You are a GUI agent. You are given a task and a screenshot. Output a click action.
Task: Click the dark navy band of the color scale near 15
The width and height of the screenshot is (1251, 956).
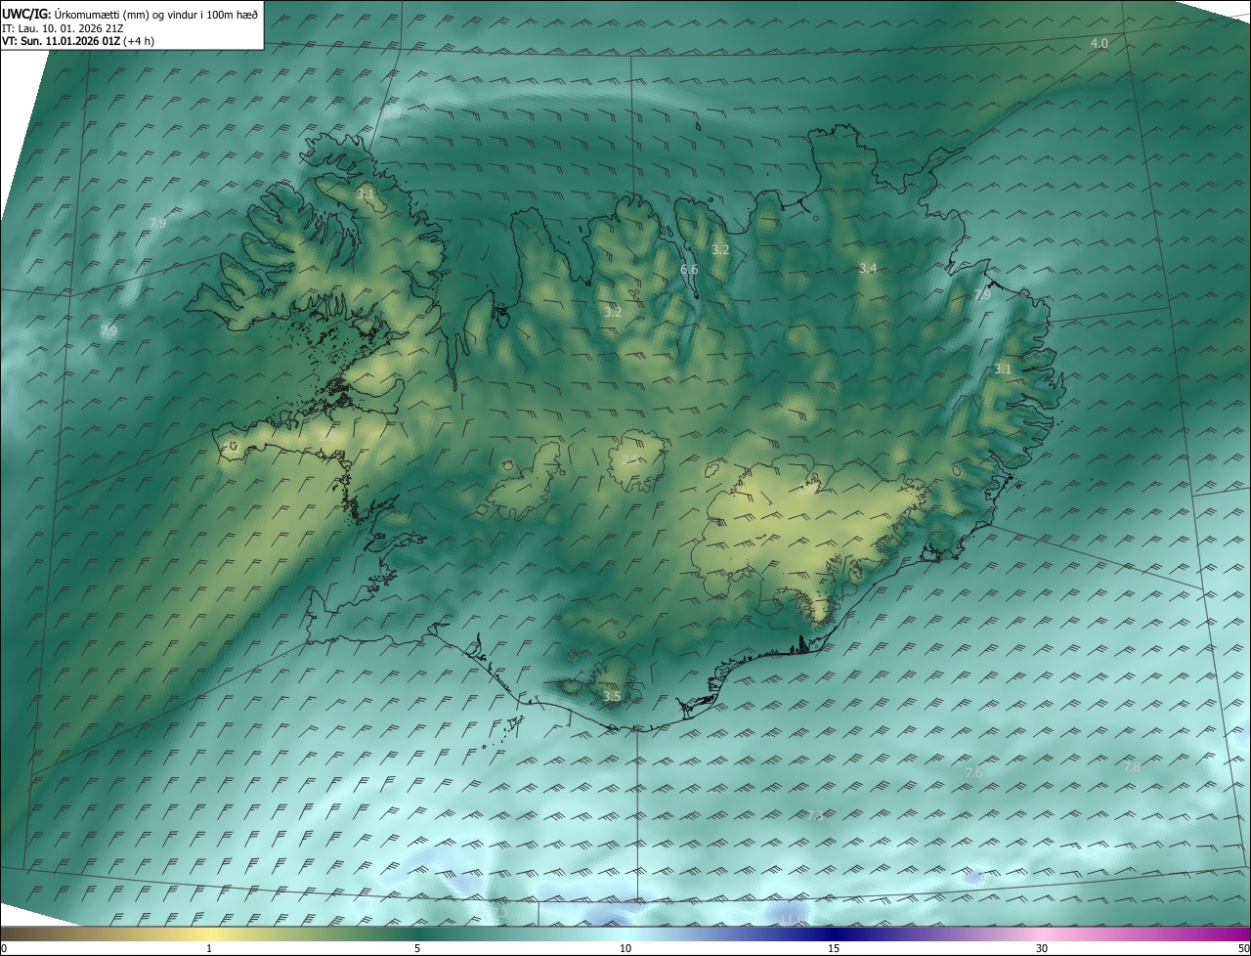tap(834, 934)
